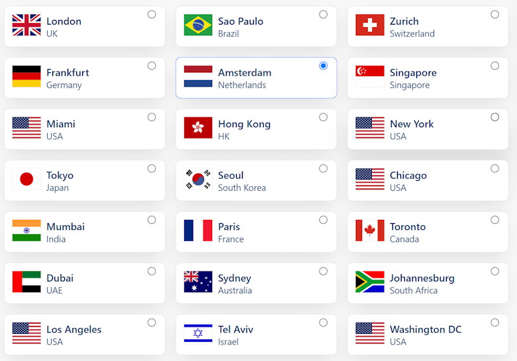517x361 pixels.
Task: Click the Swiss flag beside Zurich
Action: point(370,25)
